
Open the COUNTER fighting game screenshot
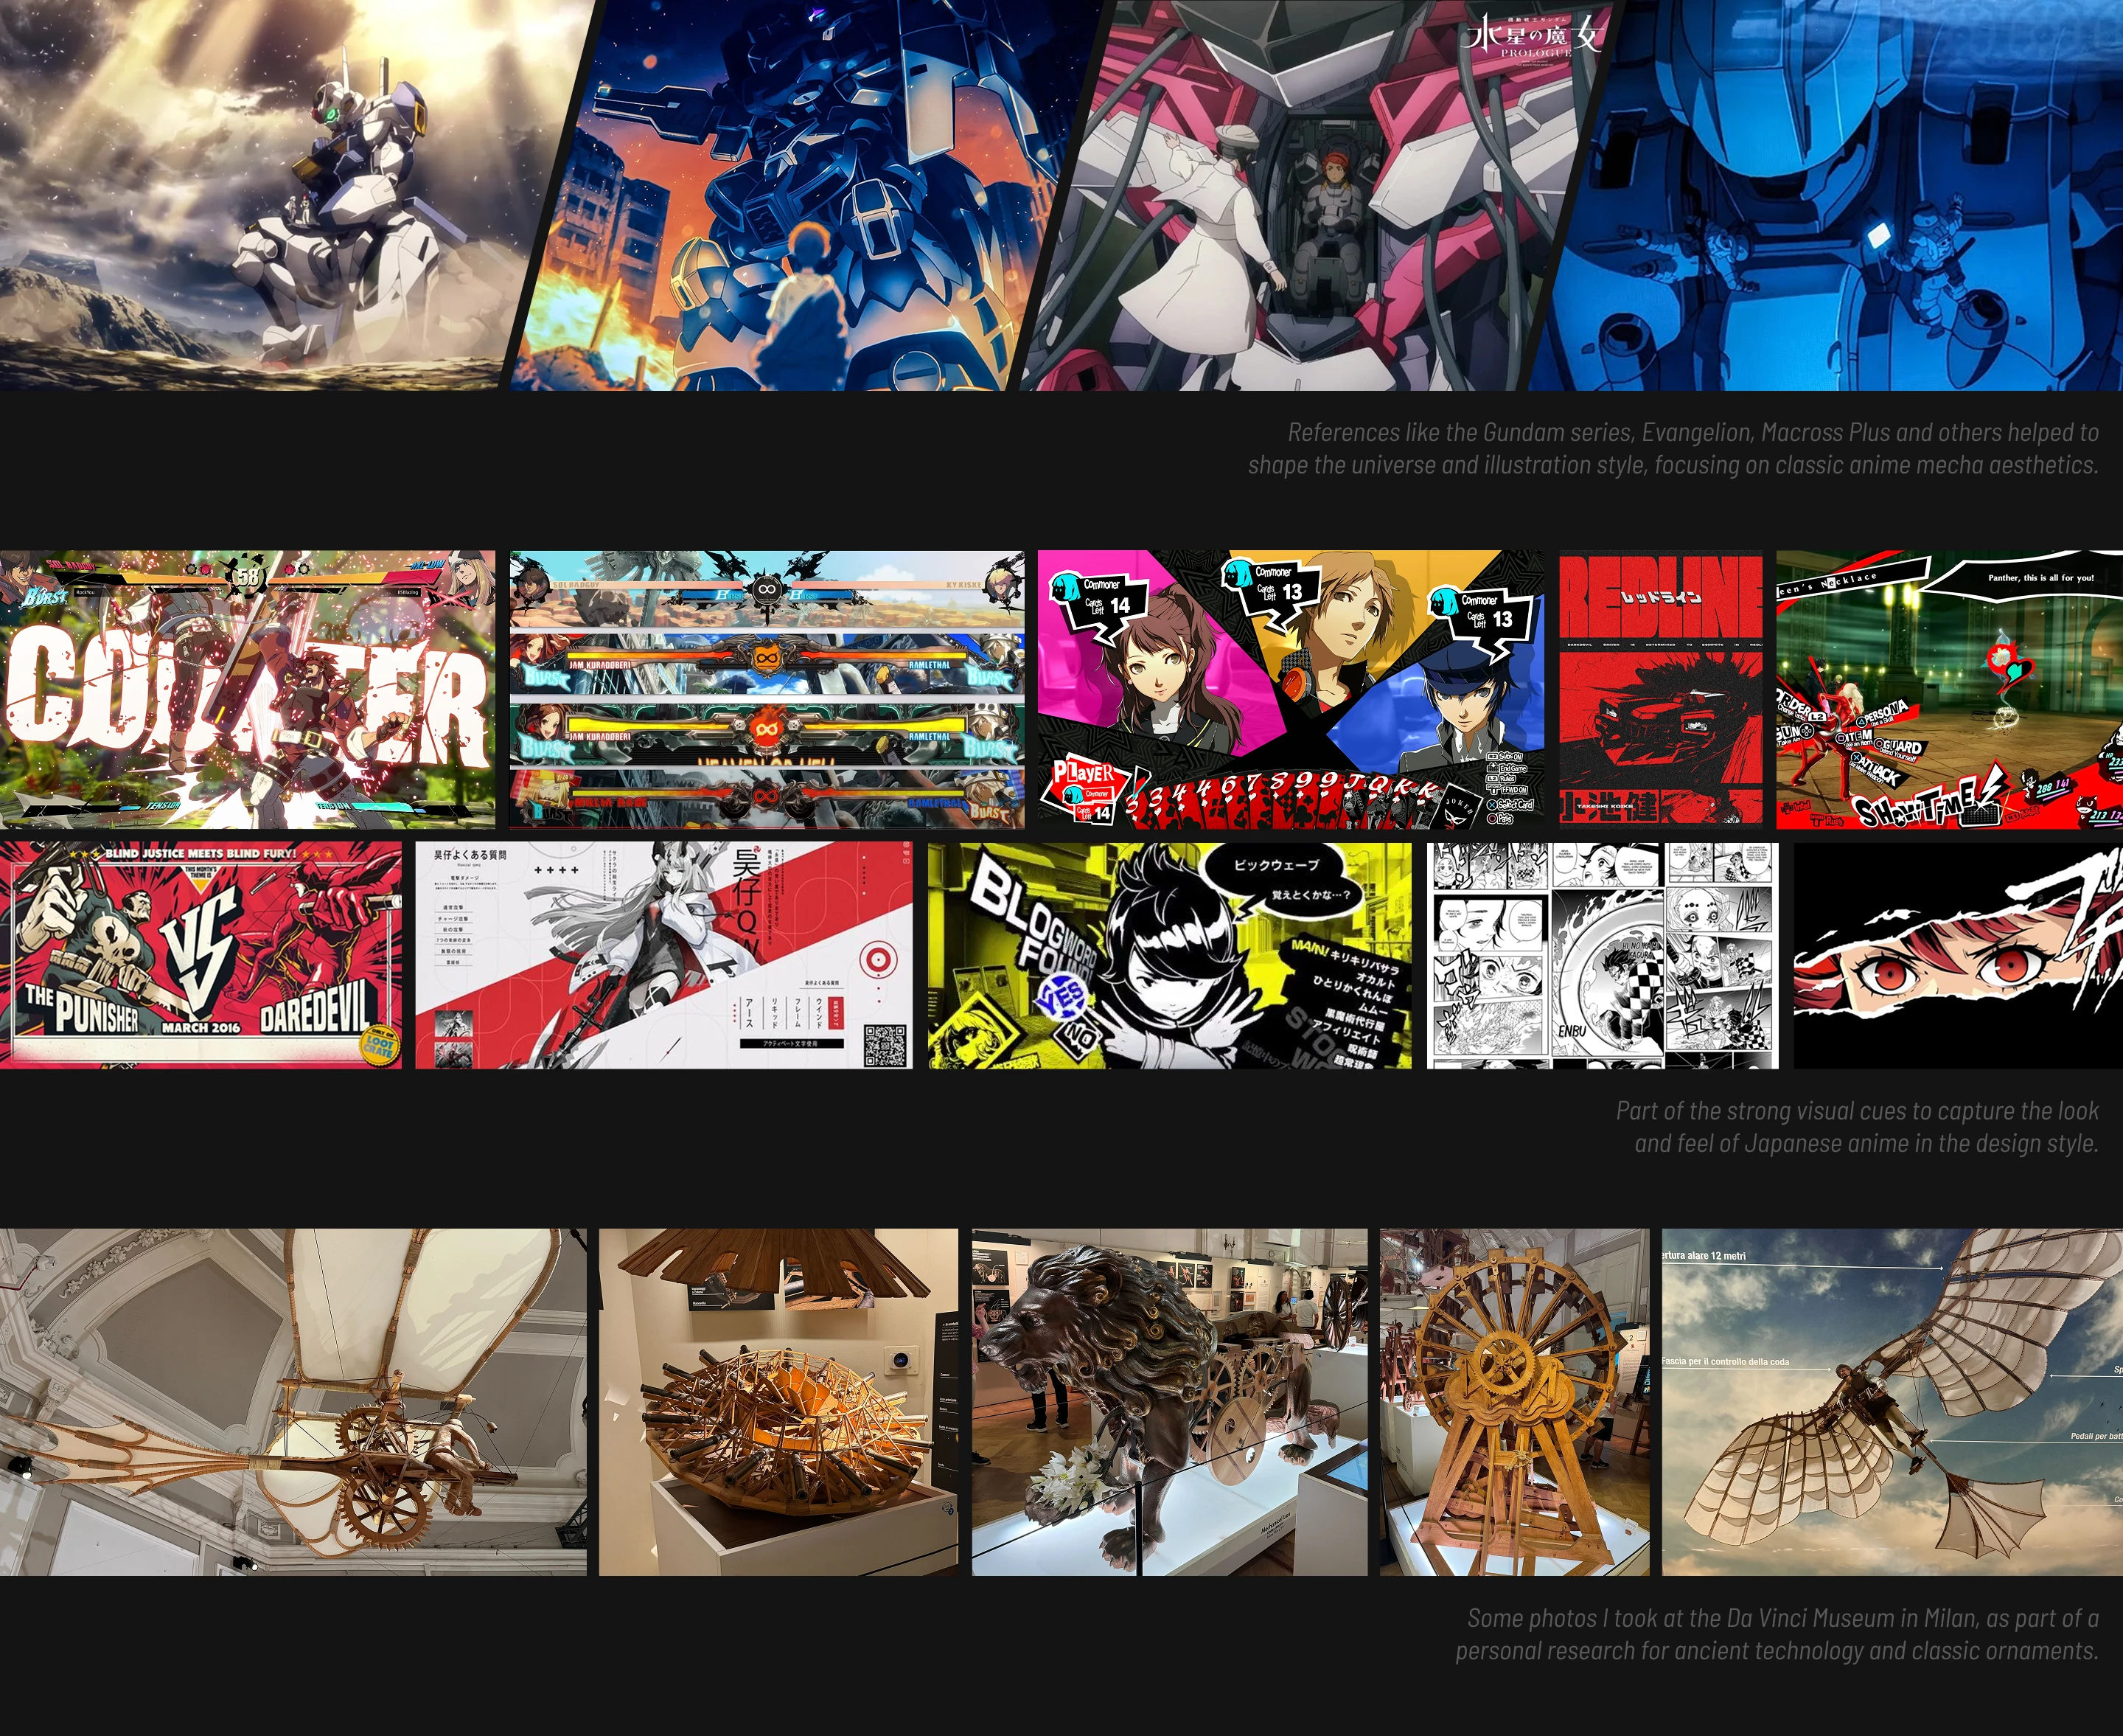coord(247,689)
